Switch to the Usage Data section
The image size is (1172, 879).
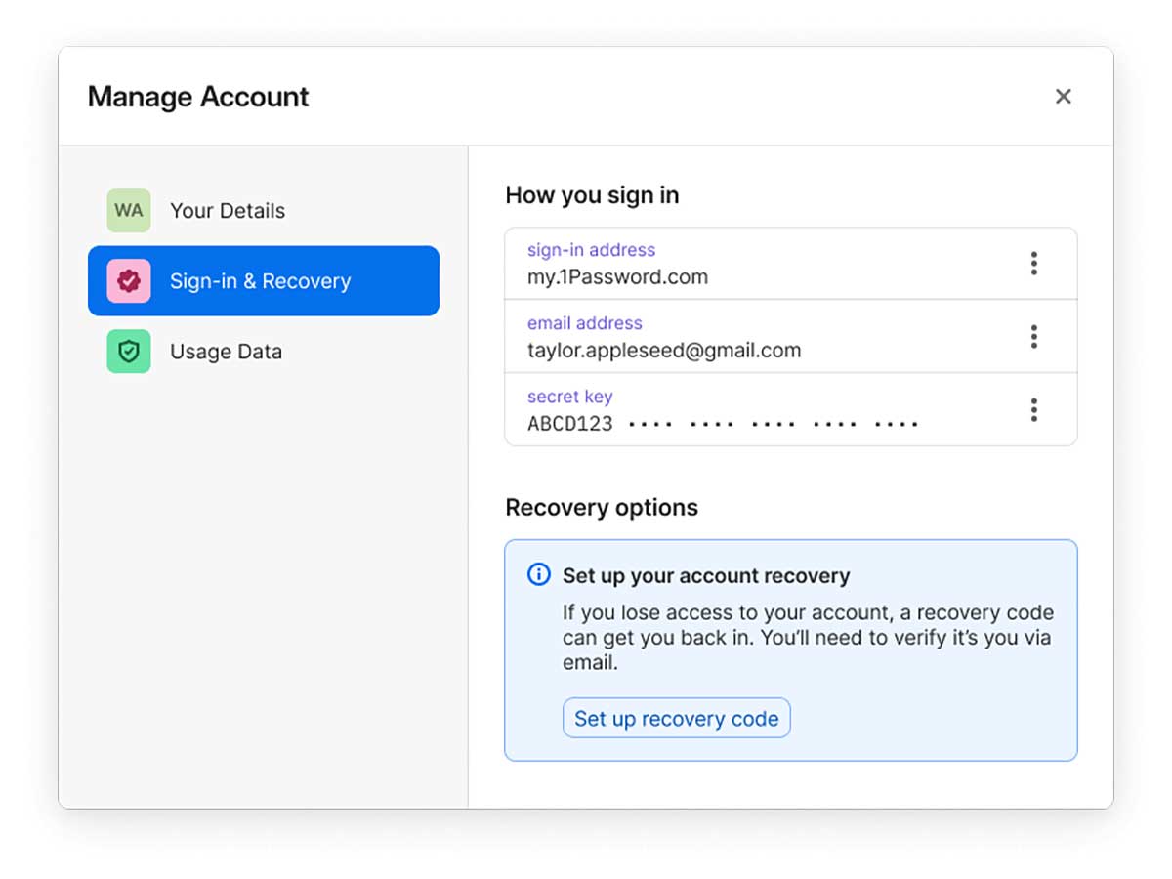(226, 352)
